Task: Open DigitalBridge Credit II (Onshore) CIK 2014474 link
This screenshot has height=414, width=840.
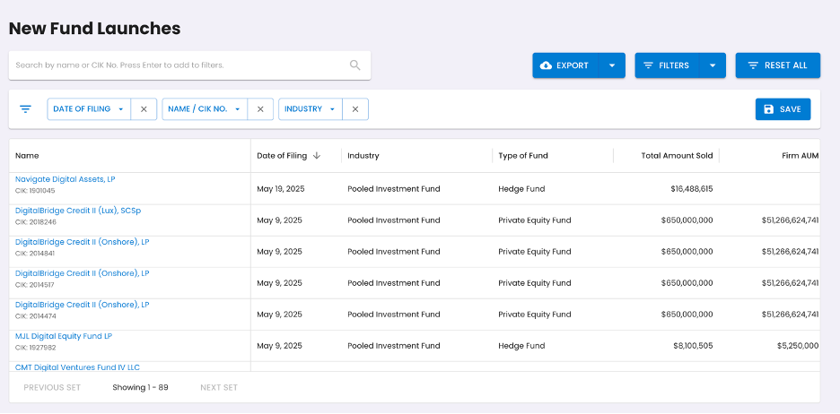Action: pyautogui.click(x=82, y=305)
